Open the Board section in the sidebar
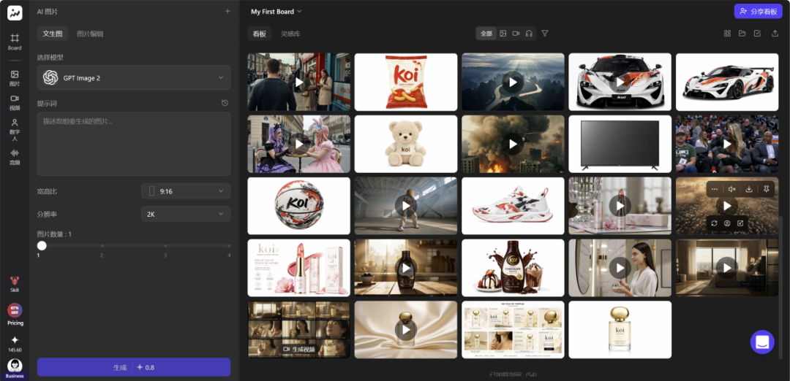Viewport: 790px width, 381px height. [15, 42]
